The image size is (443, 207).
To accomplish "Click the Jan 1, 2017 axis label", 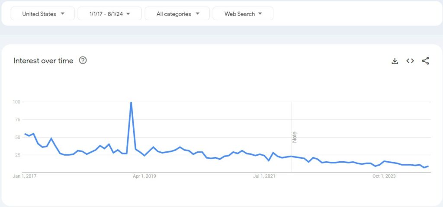I will pyautogui.click(x=25, y=176).
